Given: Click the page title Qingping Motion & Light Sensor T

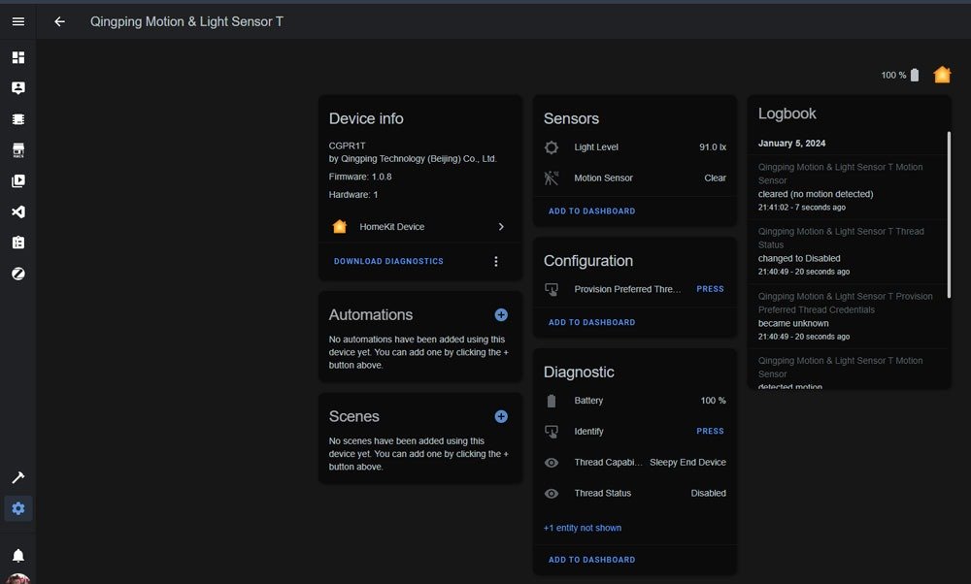Looking at the screenshot, I should [x=186, y=21].
